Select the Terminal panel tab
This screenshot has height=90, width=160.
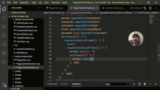76,84
